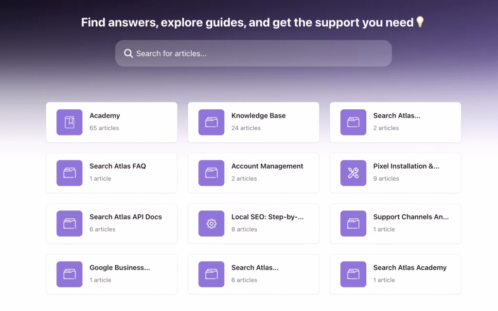Click the Account Management folder icon
This screenshot has height=311, width=498.
[211, 173]
